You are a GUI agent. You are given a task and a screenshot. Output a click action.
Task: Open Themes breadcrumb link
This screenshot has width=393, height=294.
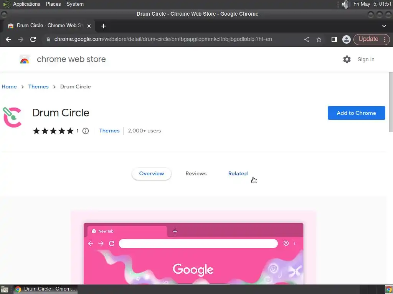pos(38,87)
